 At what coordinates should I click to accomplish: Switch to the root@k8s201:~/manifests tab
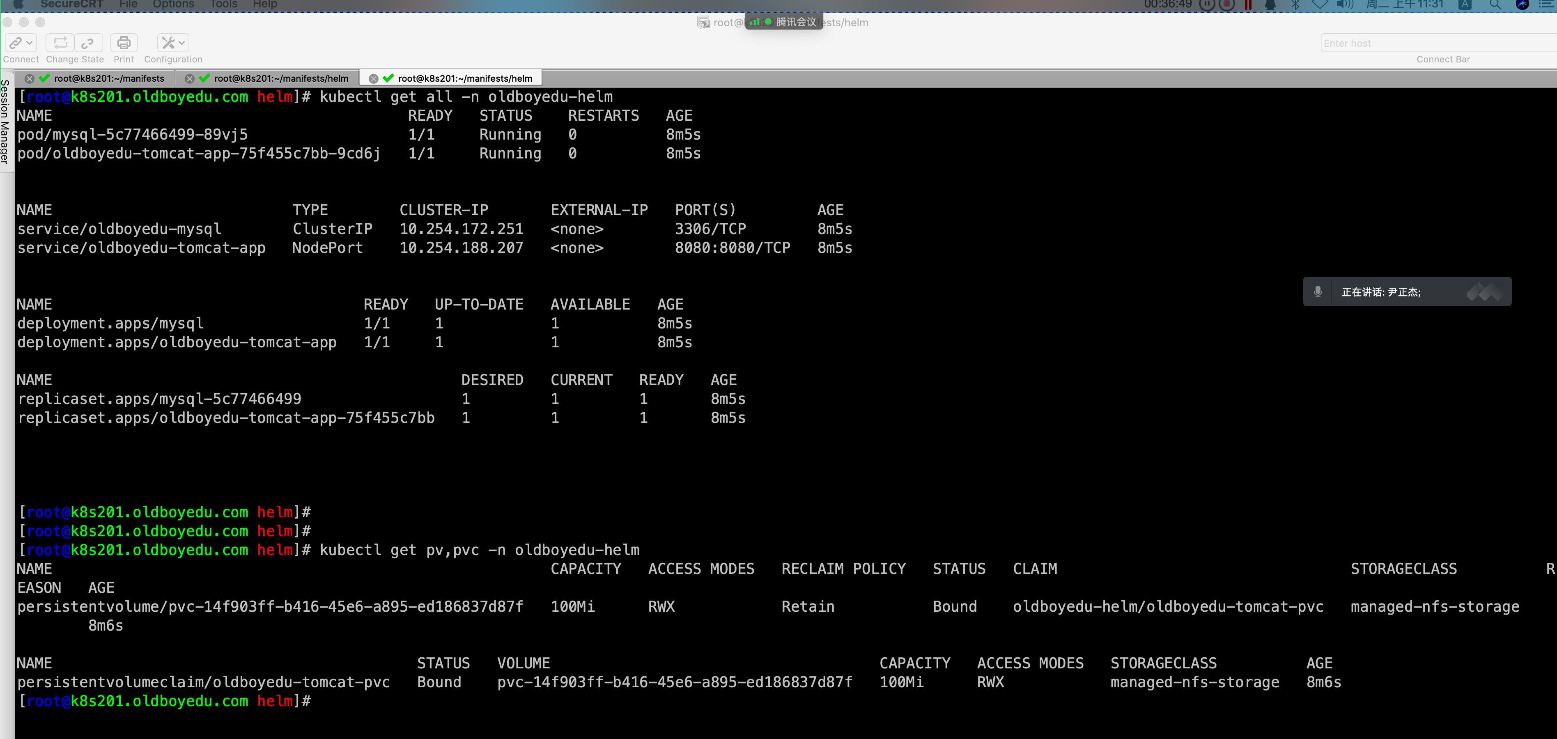(109, 78)
